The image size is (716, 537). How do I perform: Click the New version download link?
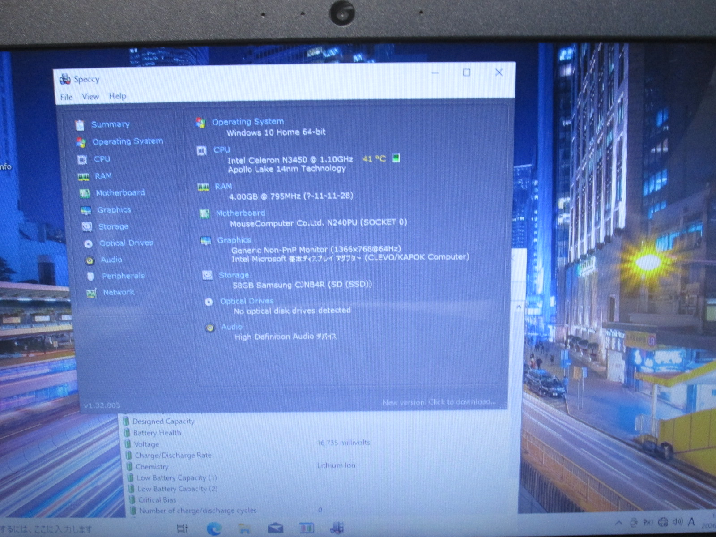coord(439,402)
